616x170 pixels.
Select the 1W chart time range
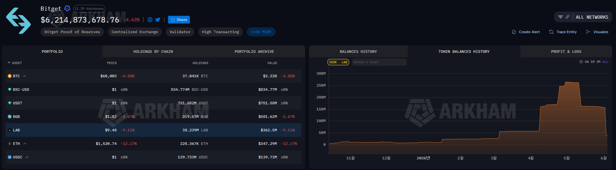pyautogui.click(x=587, y=62)
